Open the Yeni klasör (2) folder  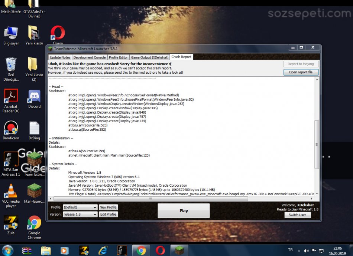[34, 69]
